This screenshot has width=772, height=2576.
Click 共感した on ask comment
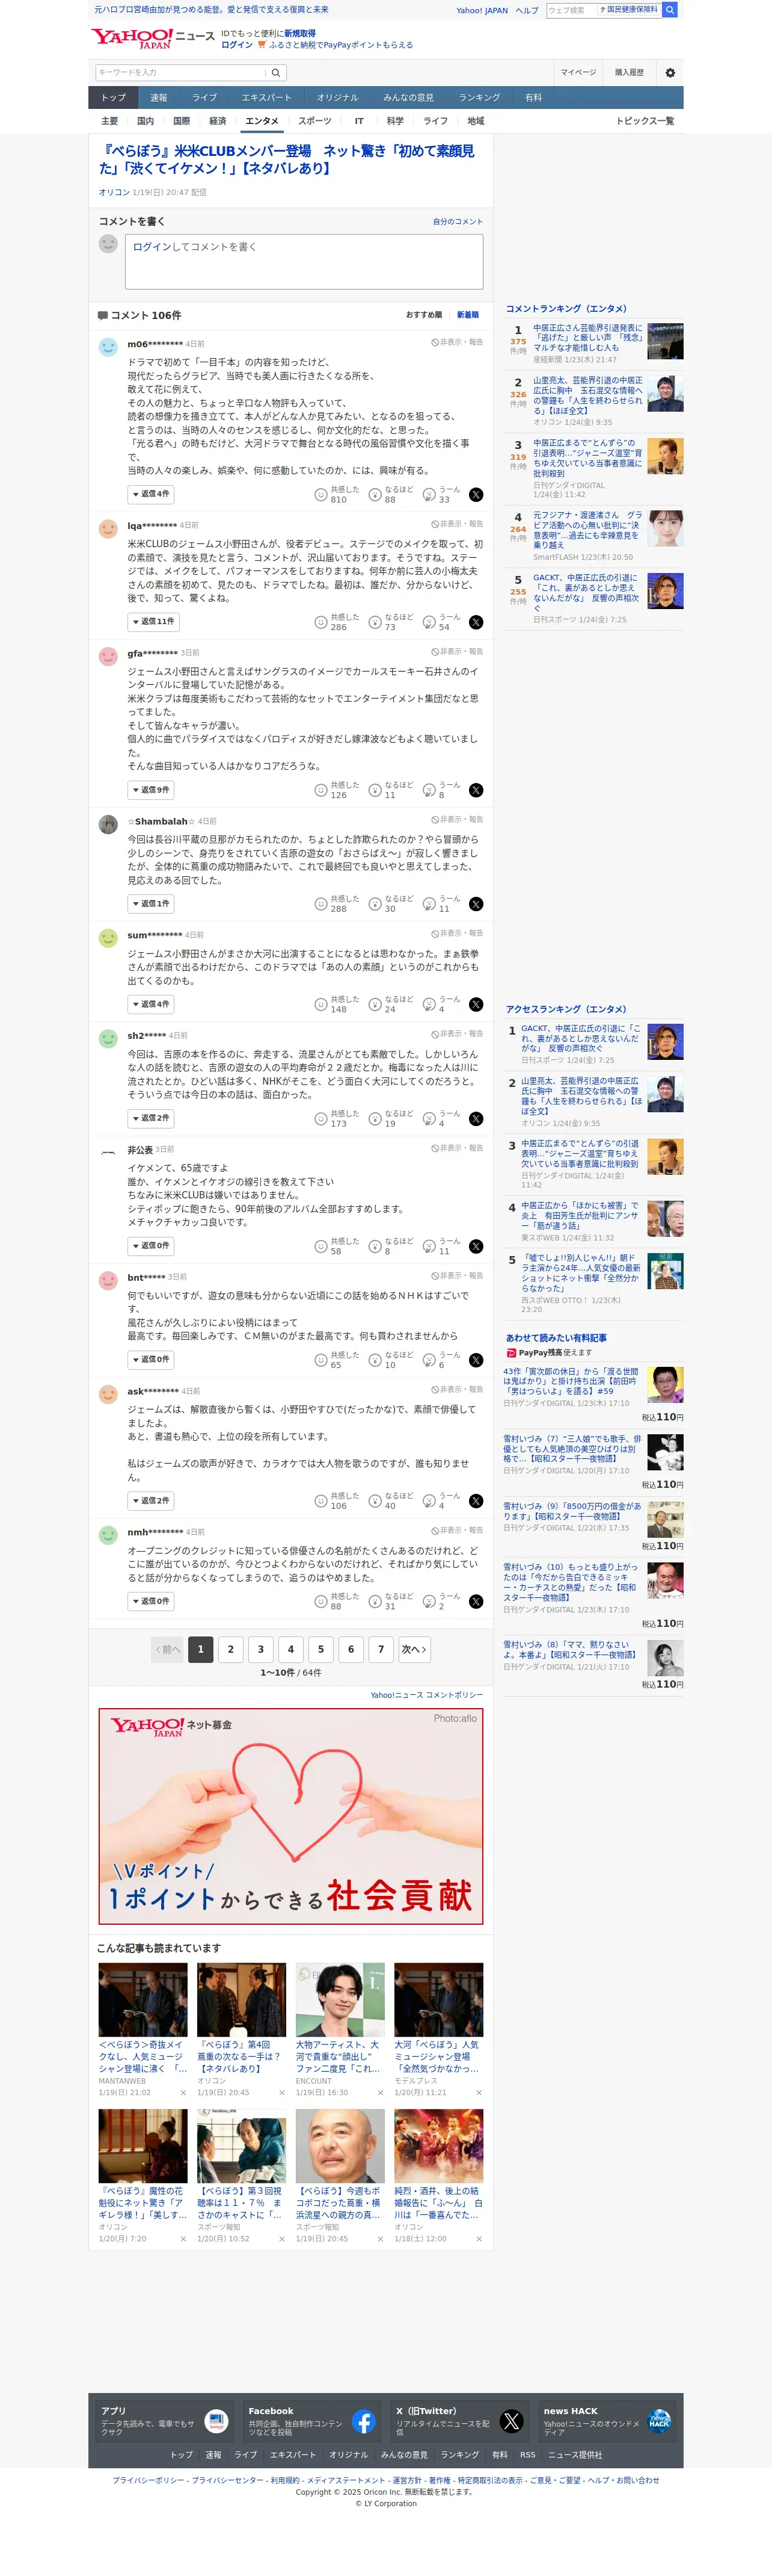point(337,1501)
